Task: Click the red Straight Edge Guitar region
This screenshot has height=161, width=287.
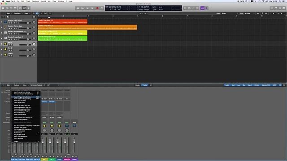Action: tap(63, 22)
